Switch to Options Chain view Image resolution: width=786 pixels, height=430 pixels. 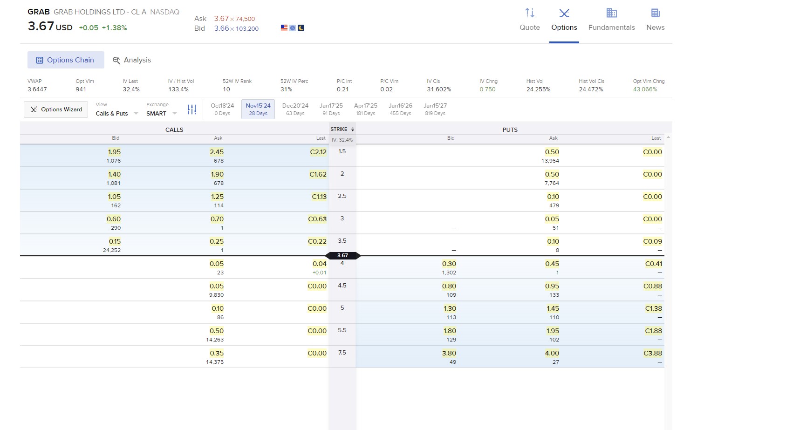[66, 60]
